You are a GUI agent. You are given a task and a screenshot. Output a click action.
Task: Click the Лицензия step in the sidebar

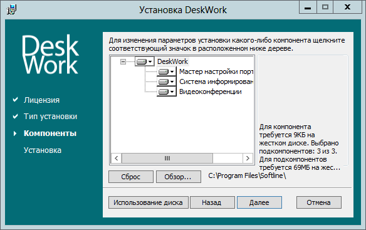(x=41, y=100)
